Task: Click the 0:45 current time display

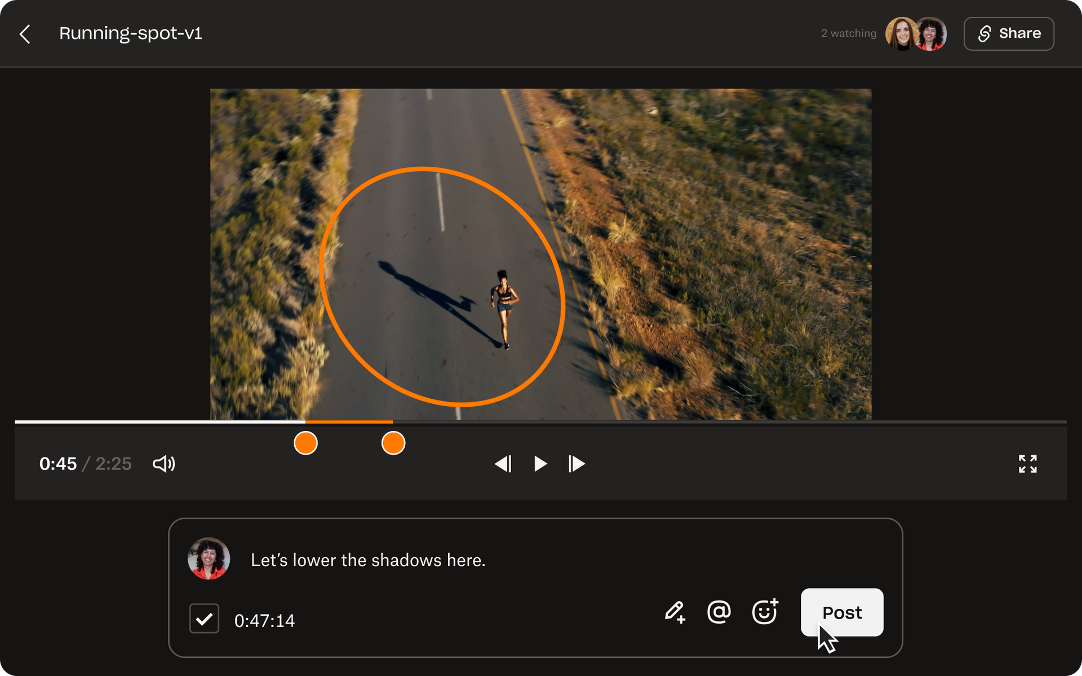Action: 58,464
